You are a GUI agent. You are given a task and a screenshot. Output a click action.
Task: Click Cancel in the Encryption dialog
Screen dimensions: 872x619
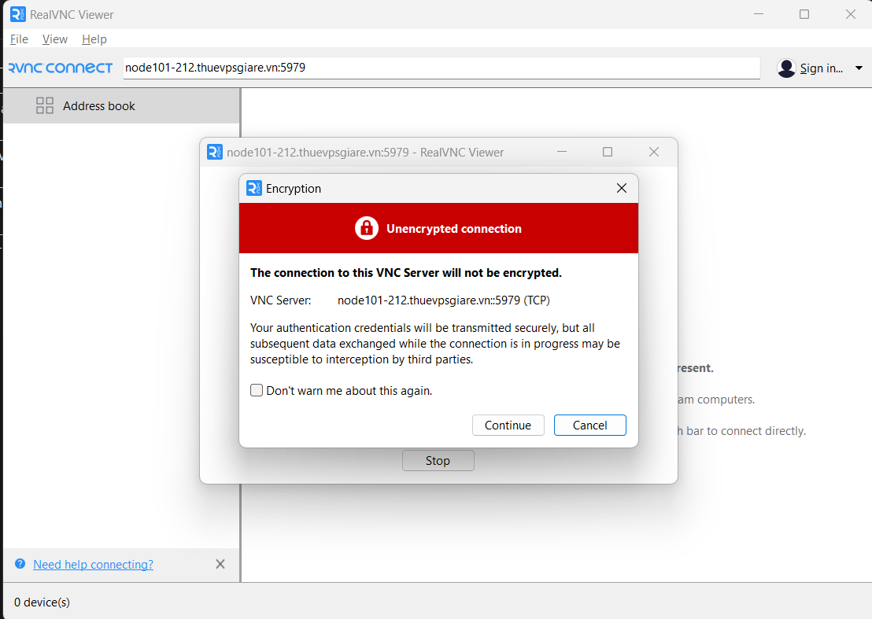[590, 425]
